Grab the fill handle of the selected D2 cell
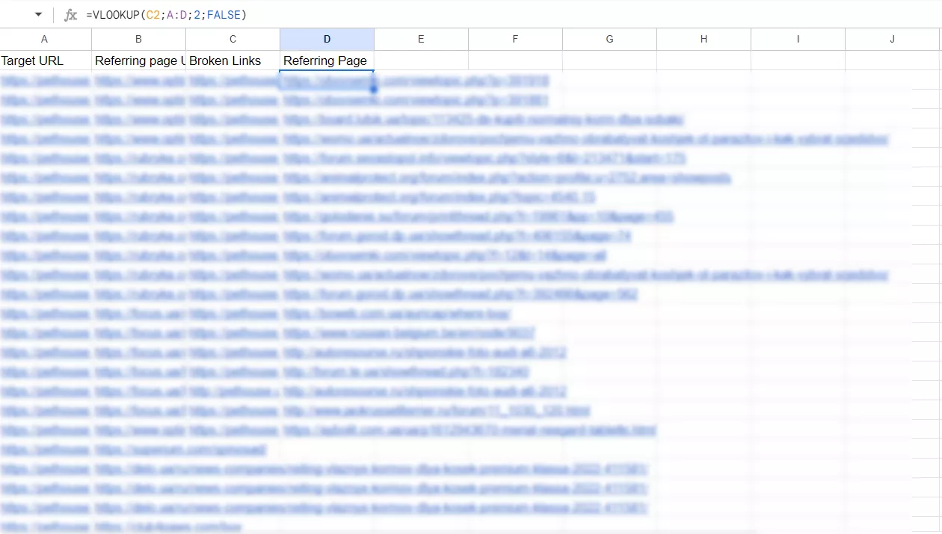Image resolution: width=942 pixels, height=534 pixels. coord(374,90)
